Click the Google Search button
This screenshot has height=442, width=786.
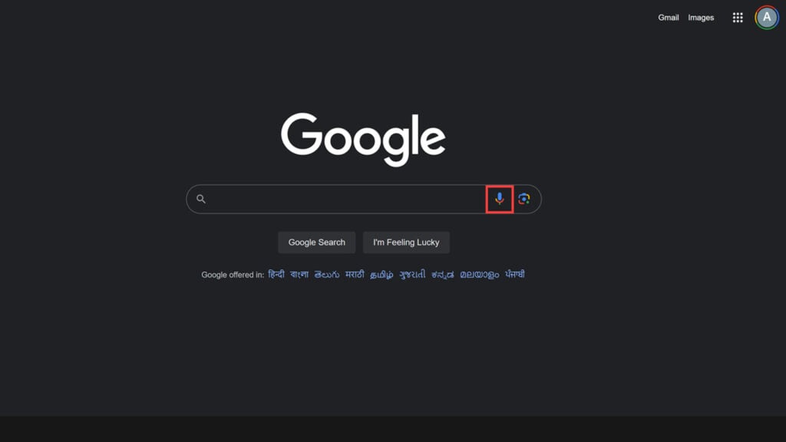317,242
